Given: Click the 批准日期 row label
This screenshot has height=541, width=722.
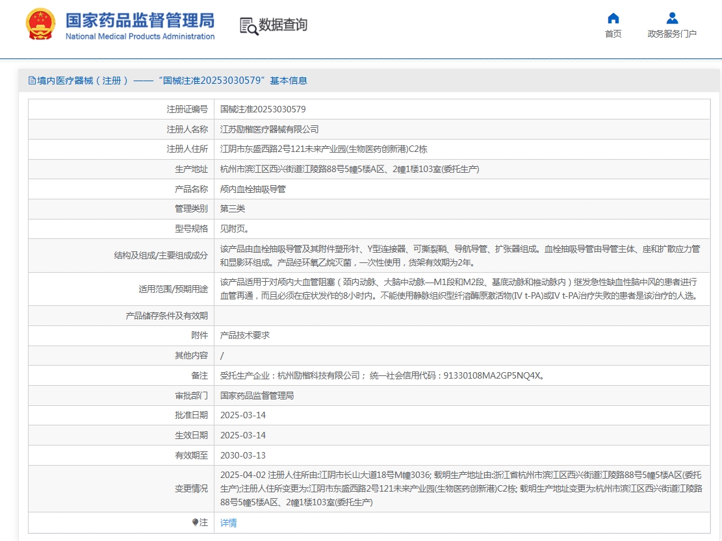Looking at the screenshot, I should [x=192, y=416].
